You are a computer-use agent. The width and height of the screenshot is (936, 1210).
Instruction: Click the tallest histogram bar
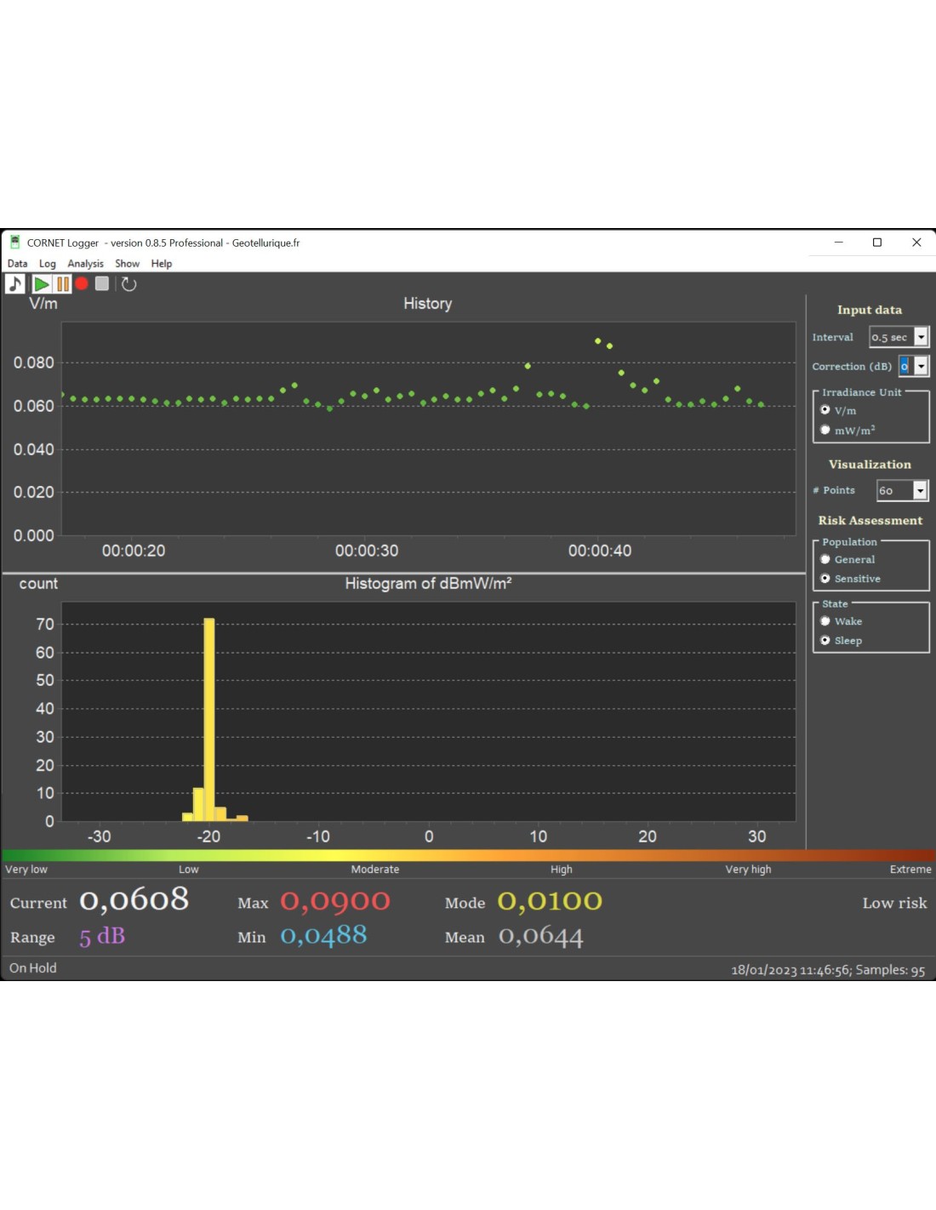[x=209, y=719]
